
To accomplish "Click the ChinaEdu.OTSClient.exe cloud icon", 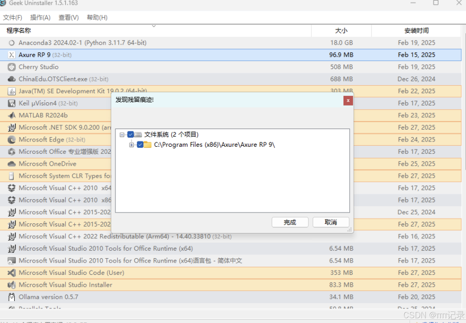I will click(12, 79).
